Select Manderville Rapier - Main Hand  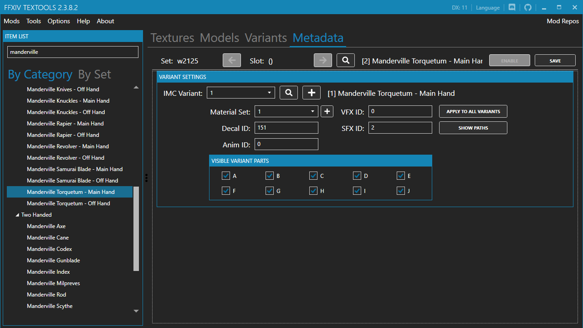65,124
